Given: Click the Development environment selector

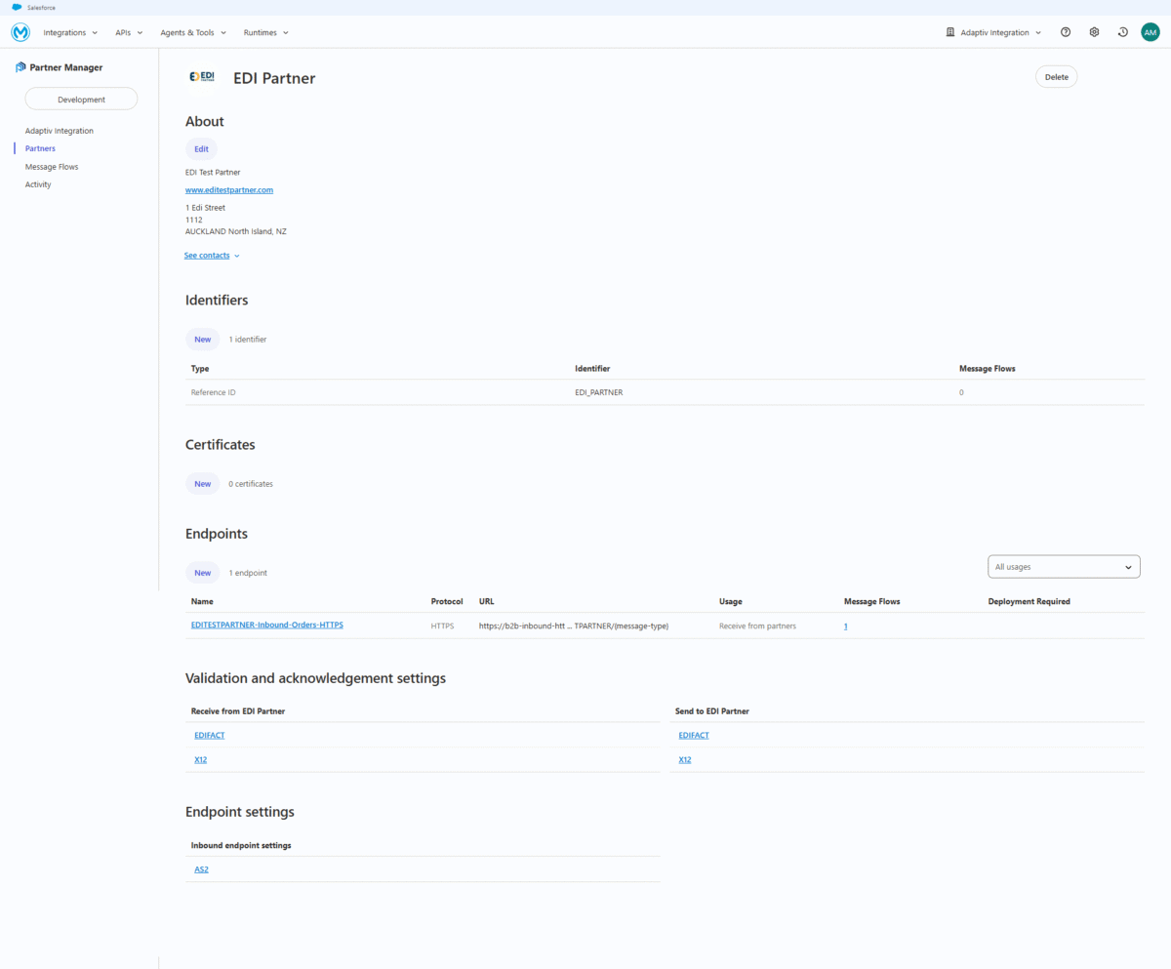Looking at the screenshot, I should coord(80,99).
